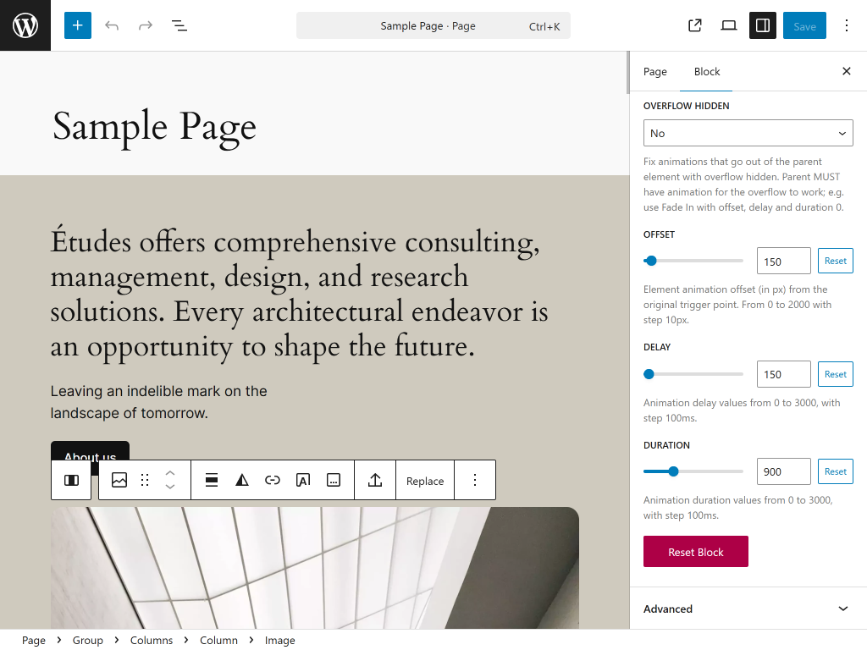The width and height of the screenshot is (867, 650).
Task: Click the Undo arrow
Action: (112, 25)
